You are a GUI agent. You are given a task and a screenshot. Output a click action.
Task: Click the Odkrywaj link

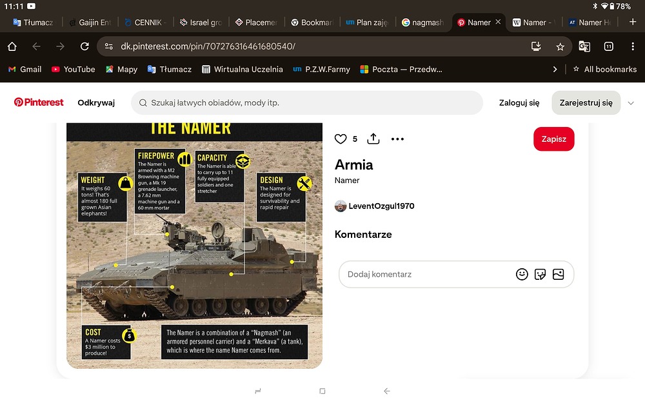[x=96, y=103]
